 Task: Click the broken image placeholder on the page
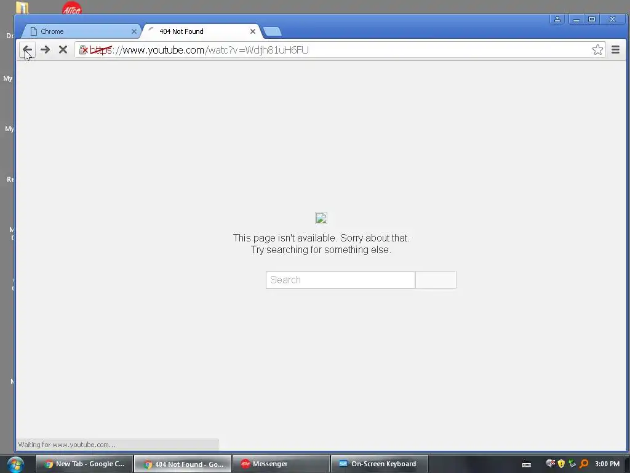pyautogui.click(x=321, y=218)
